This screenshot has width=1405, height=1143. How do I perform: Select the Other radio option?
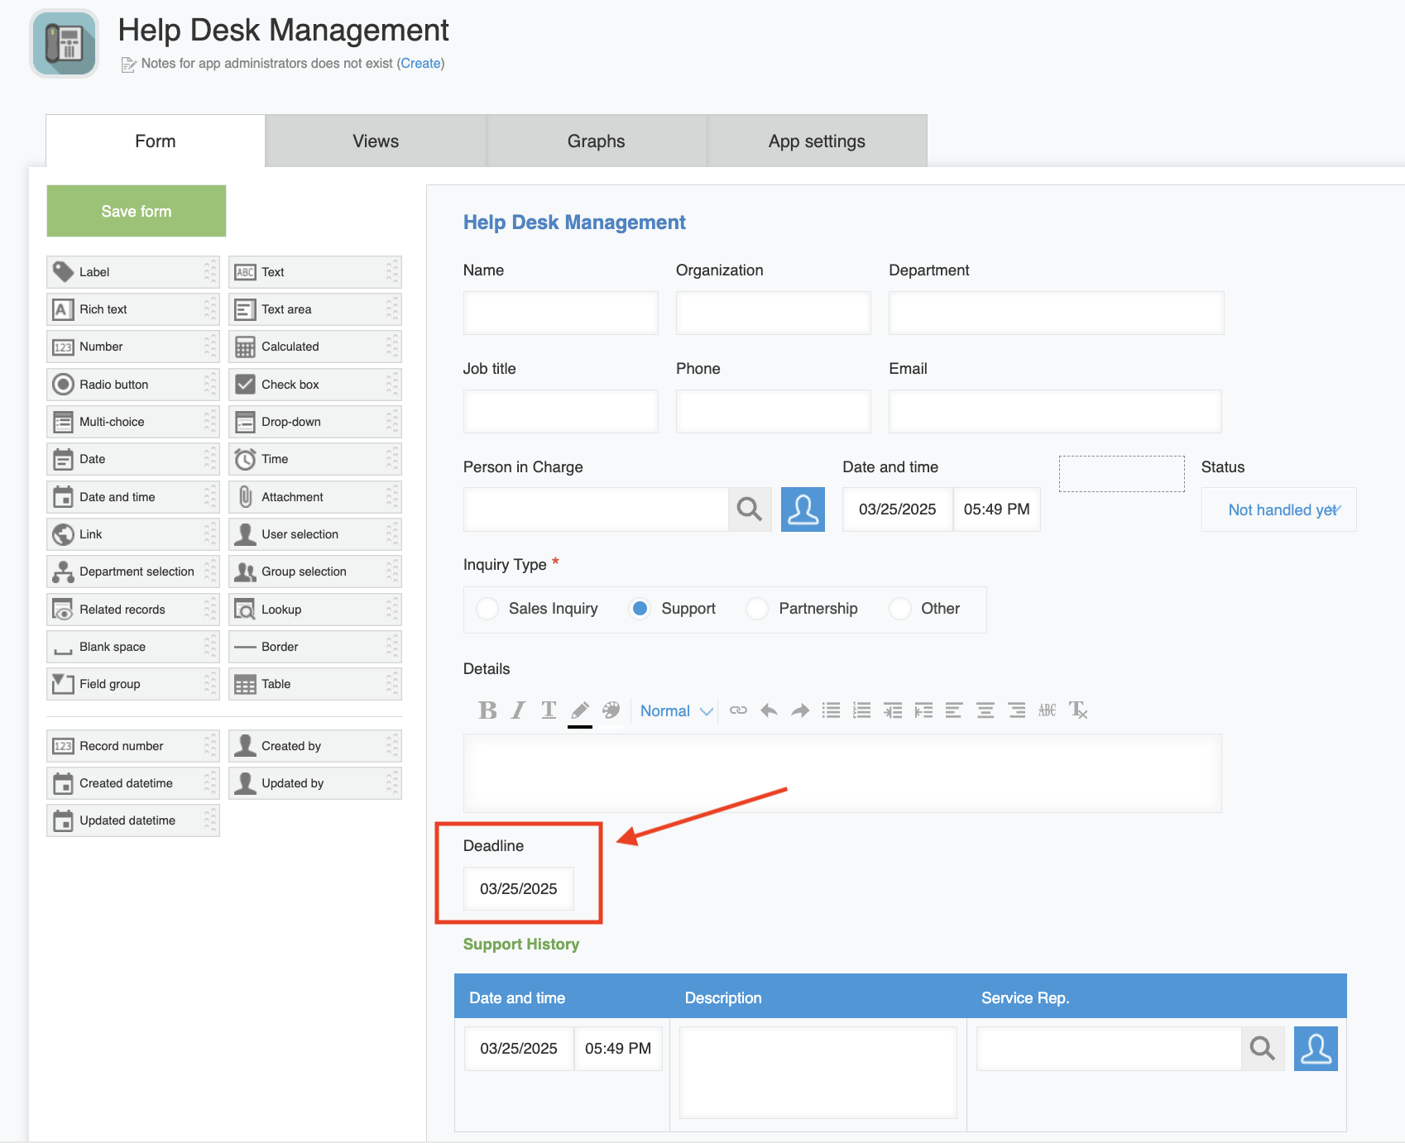click(899, 609)
